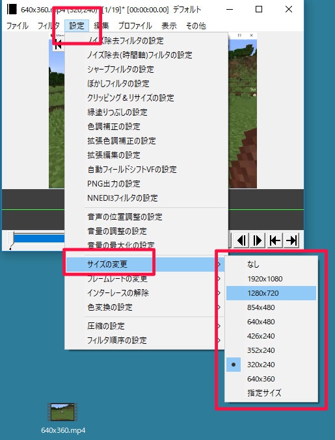
Task: Expand the 圧縮の設定 submenu
Action: pos(144,326)
